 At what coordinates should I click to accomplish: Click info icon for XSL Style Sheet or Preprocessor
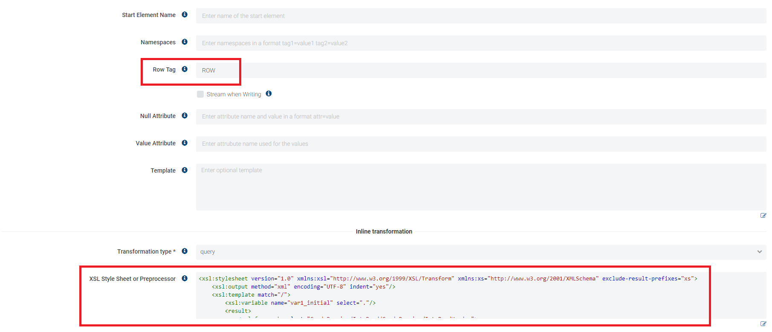click(185, 278)
